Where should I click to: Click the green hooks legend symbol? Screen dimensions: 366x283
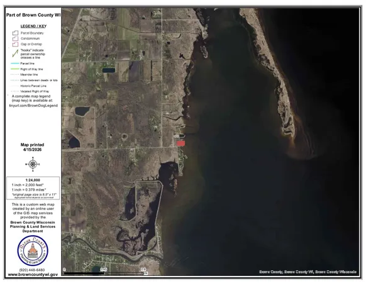click(15, 53)
